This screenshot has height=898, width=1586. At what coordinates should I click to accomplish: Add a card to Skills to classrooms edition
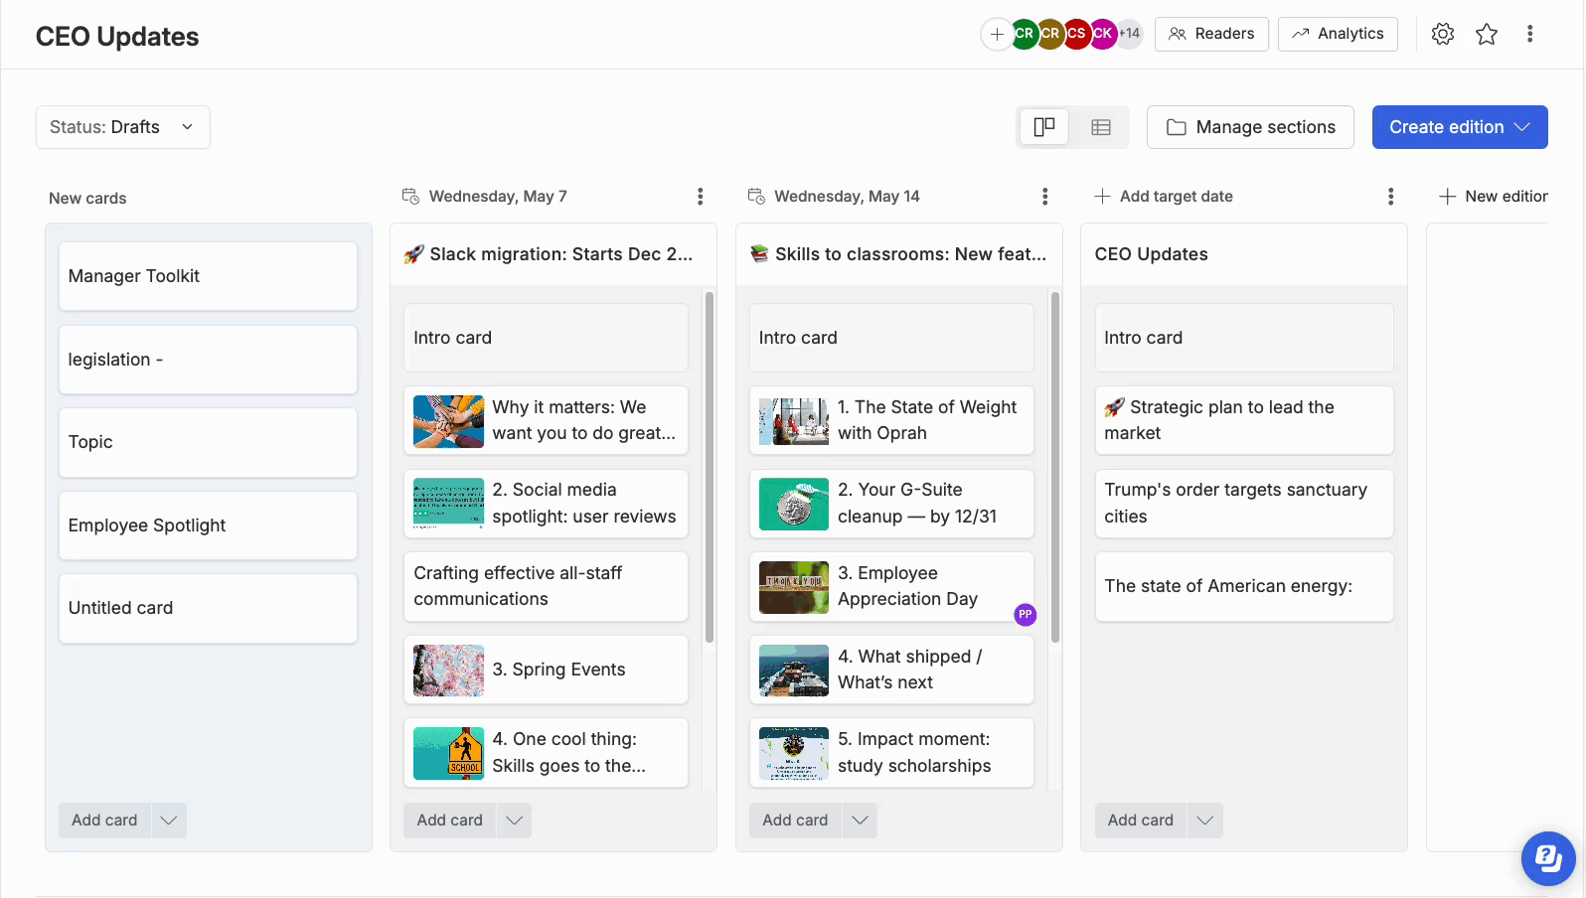(x=795, y=821)
